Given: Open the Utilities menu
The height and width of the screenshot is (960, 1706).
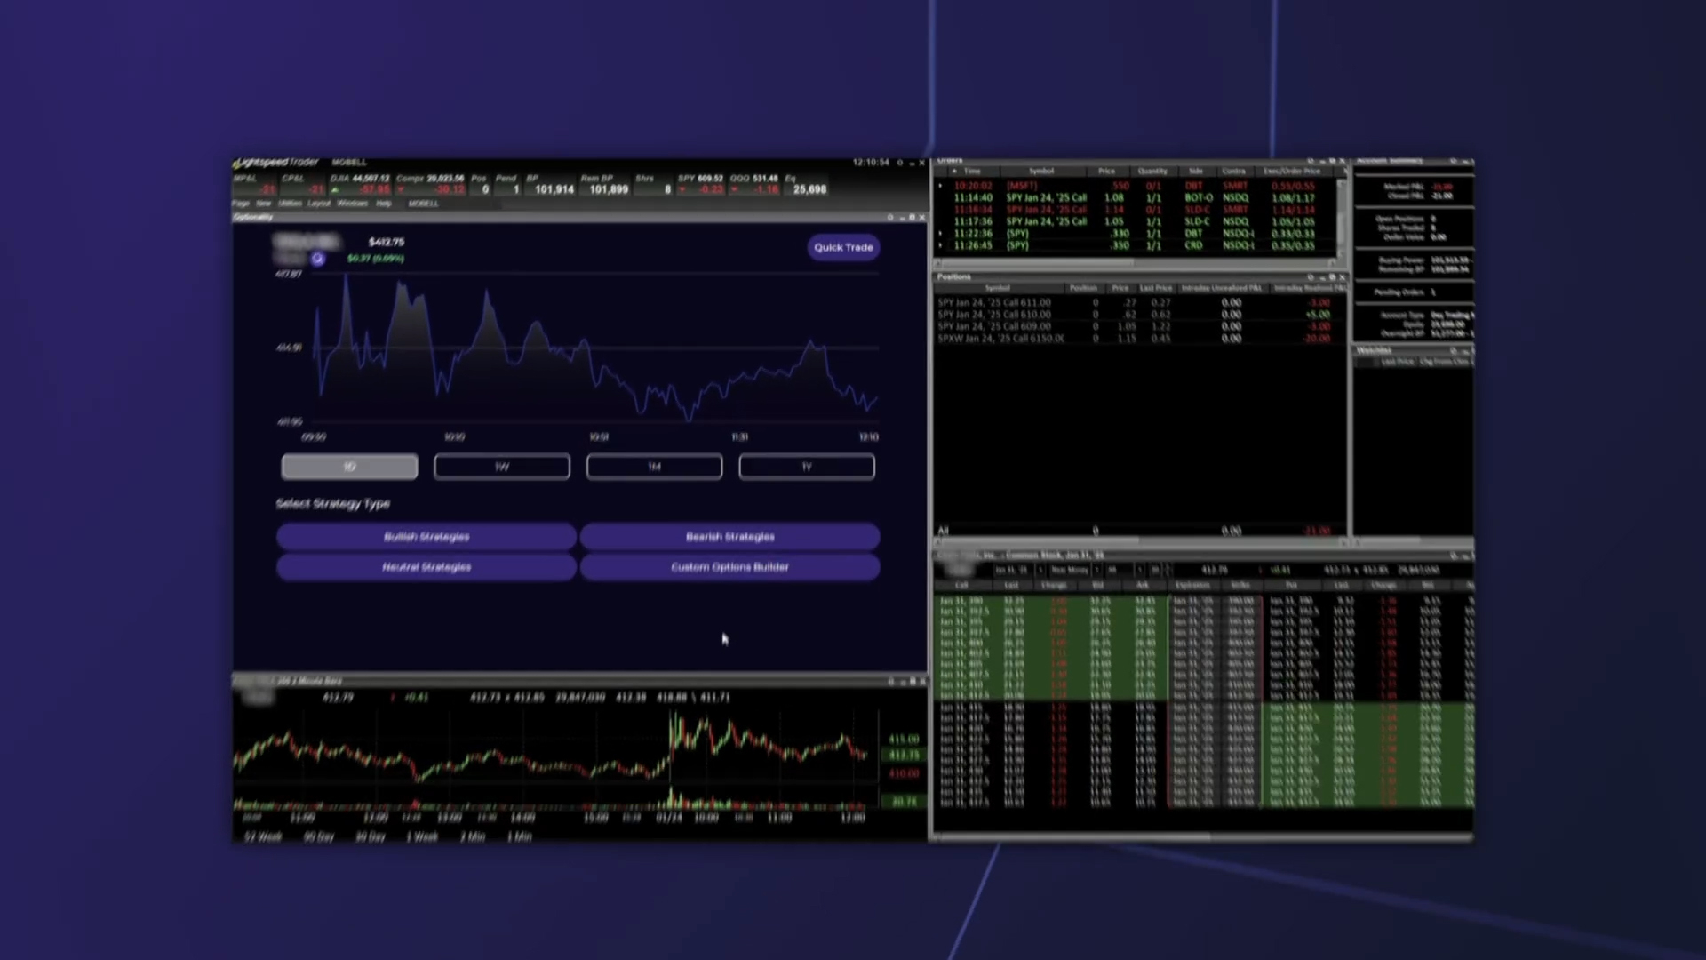Looking at the screenshot, I should pyautogui.click(x=290, y=204).
